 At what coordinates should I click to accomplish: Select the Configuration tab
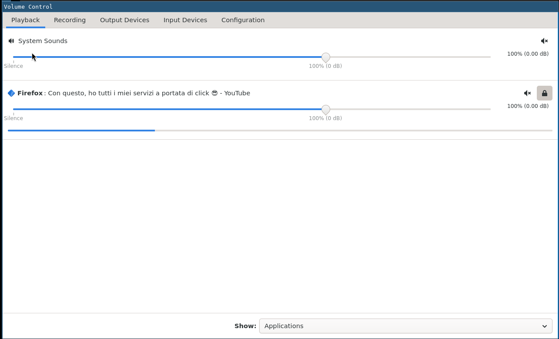[x=243, y=20]
